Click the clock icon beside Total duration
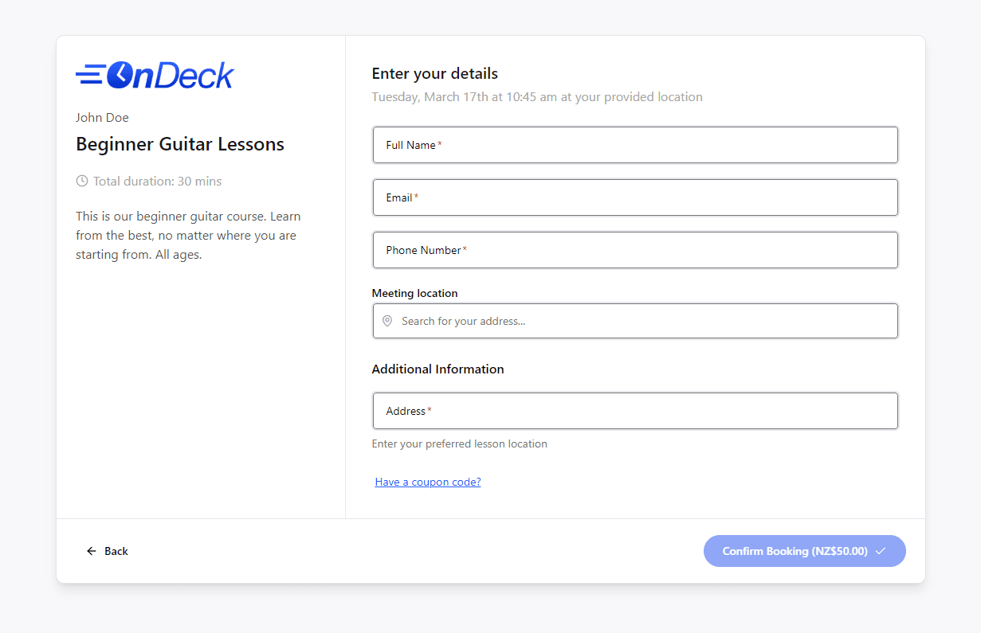 tap(82, 181)
